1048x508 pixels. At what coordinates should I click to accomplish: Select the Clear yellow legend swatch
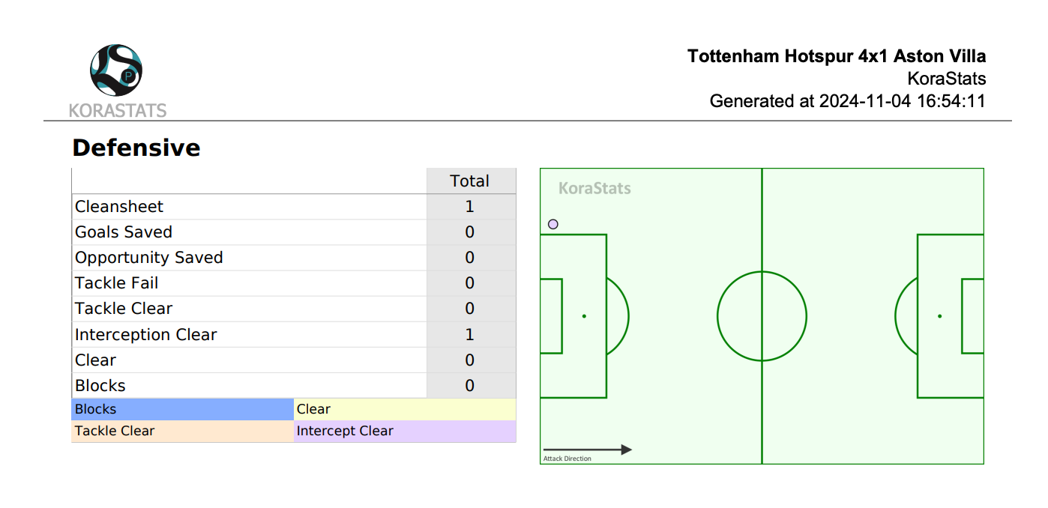point(405,409)
